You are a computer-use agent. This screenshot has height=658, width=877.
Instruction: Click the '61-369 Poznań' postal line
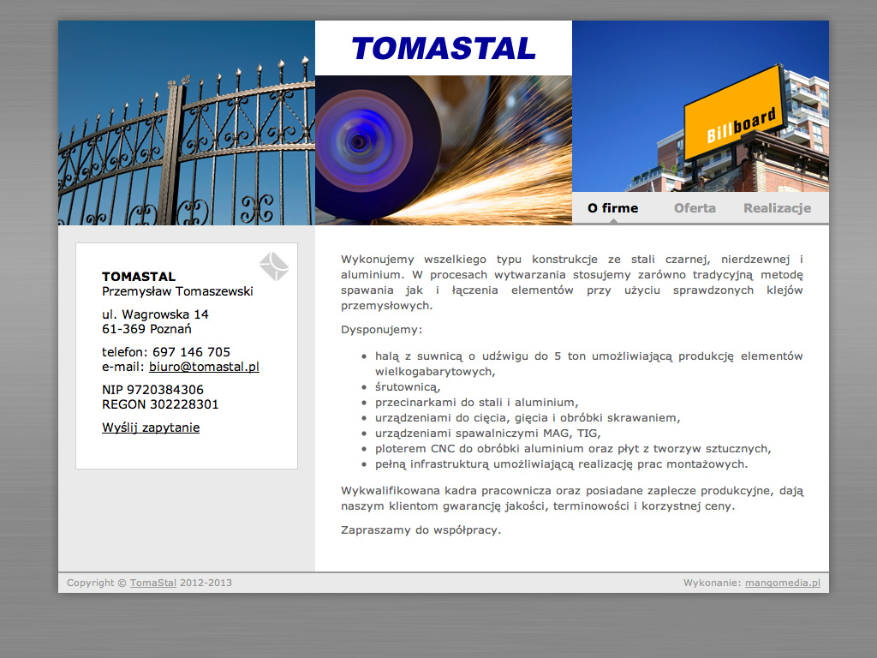(146, 329)
